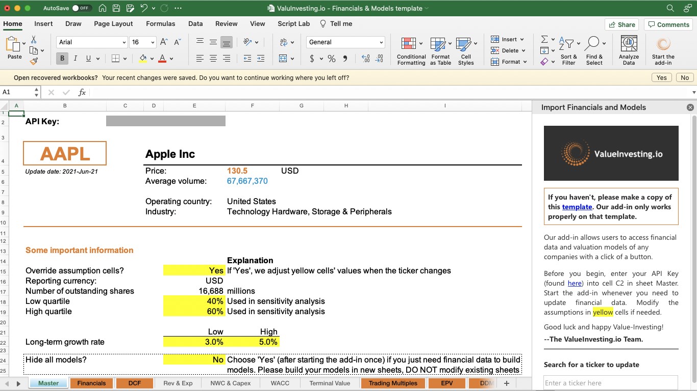Switch to the WACC sheet tab
Image resolution: width=697 pixels, height=391 pixels.
(280, 383)
